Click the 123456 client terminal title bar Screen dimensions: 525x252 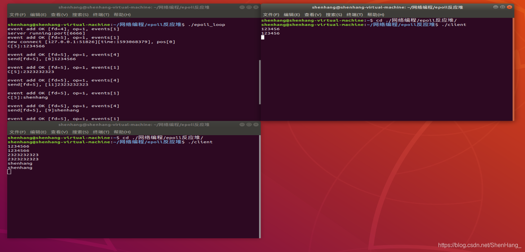387,7
